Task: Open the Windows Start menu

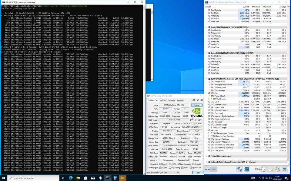Action: pos(4,178)
